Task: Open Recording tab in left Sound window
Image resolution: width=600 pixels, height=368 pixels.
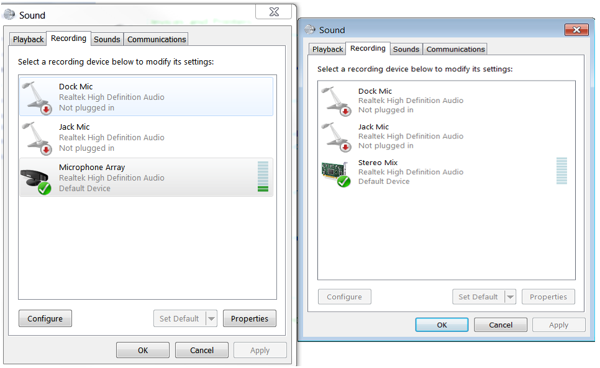Action: 68,38
